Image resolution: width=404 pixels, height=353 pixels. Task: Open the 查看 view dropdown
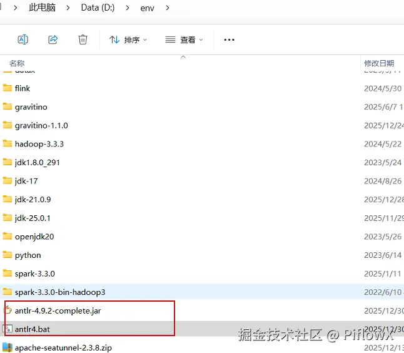tap(184, 39)
